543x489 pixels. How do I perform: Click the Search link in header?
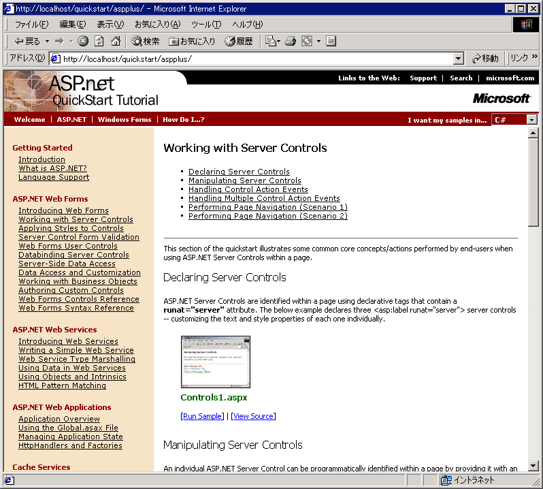tap(461, 78)
